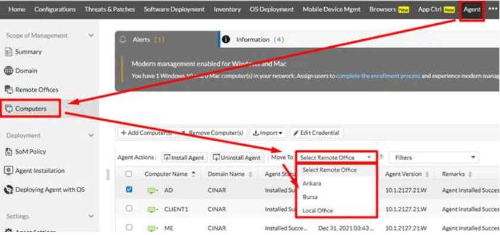500x235 pixels.
Task: Click the Edit Credential button
Action: pyautogui.click(x=317, y=133)
